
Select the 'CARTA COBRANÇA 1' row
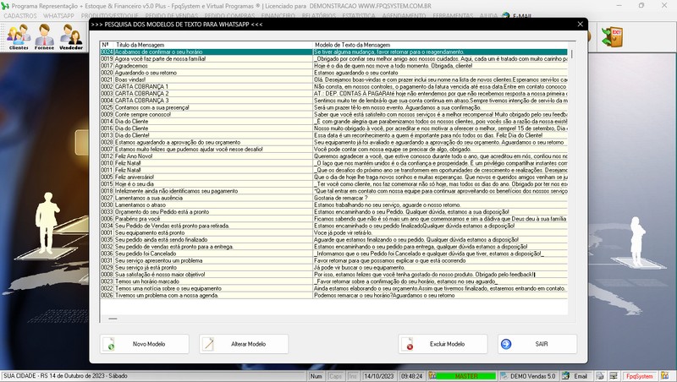pyautogui.click(x=333, y=87)
